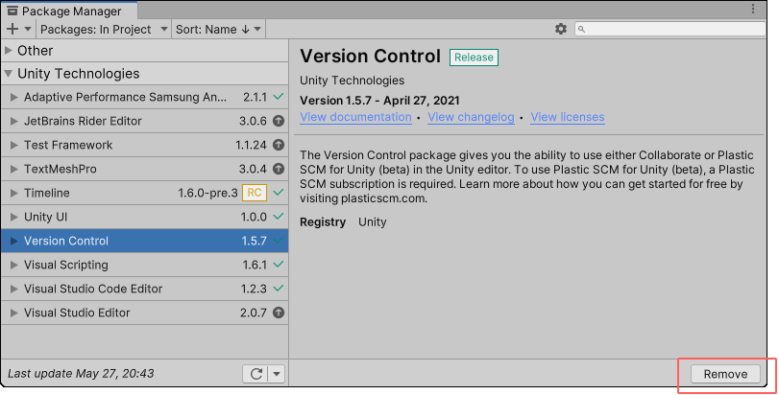Image resolution: width=779 pixels, height=395 pixels.
Task: Expand the JetBrains Rider Editor versions
Action: point(13,121)
